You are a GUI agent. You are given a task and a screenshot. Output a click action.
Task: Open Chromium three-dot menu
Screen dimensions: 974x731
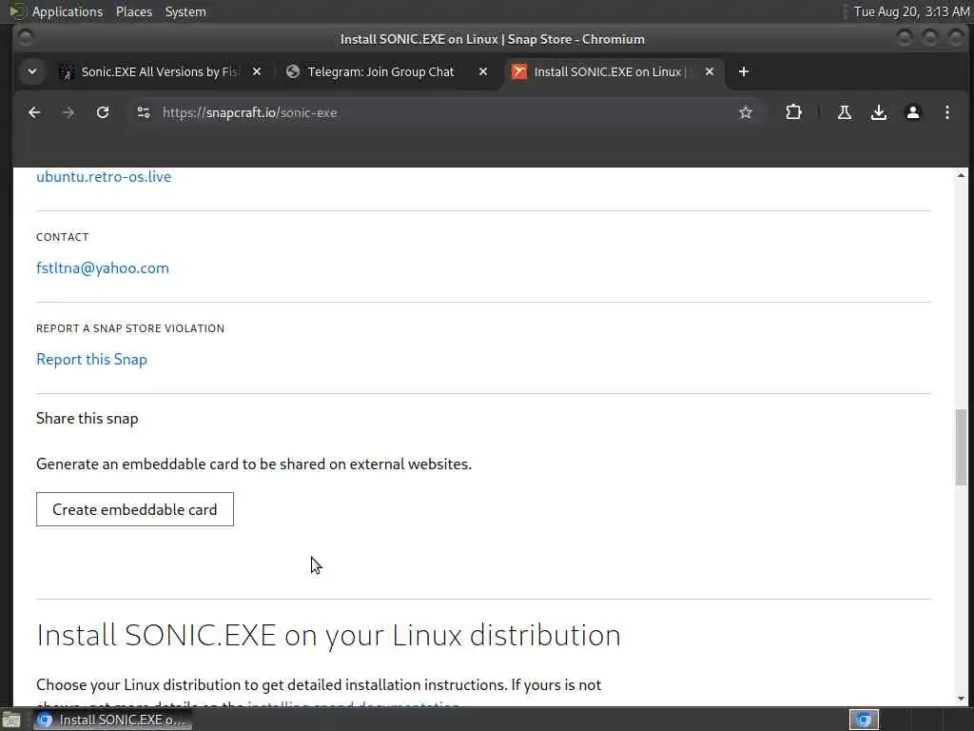click(x=947, y=112)
